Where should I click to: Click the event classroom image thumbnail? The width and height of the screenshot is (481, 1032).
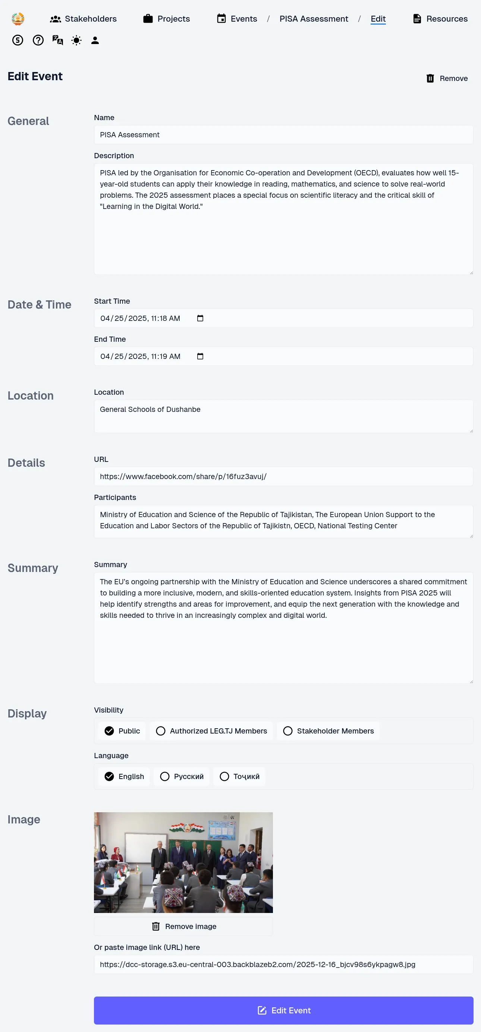click(x=183, y=862)
